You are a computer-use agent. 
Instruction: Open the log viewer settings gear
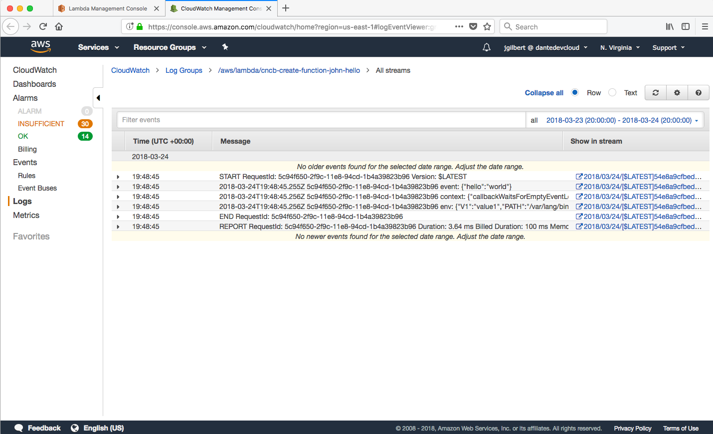click(677, 93)
